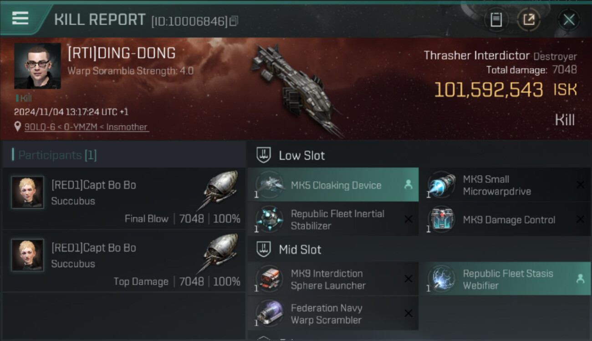This screenshot has height=341, width=592.
Task: Click the MK9 Small Microwarpdrive icon
Action: click(x=441, y=185)
